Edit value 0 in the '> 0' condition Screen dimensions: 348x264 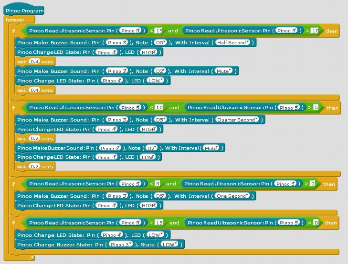(x=313, y=183)
